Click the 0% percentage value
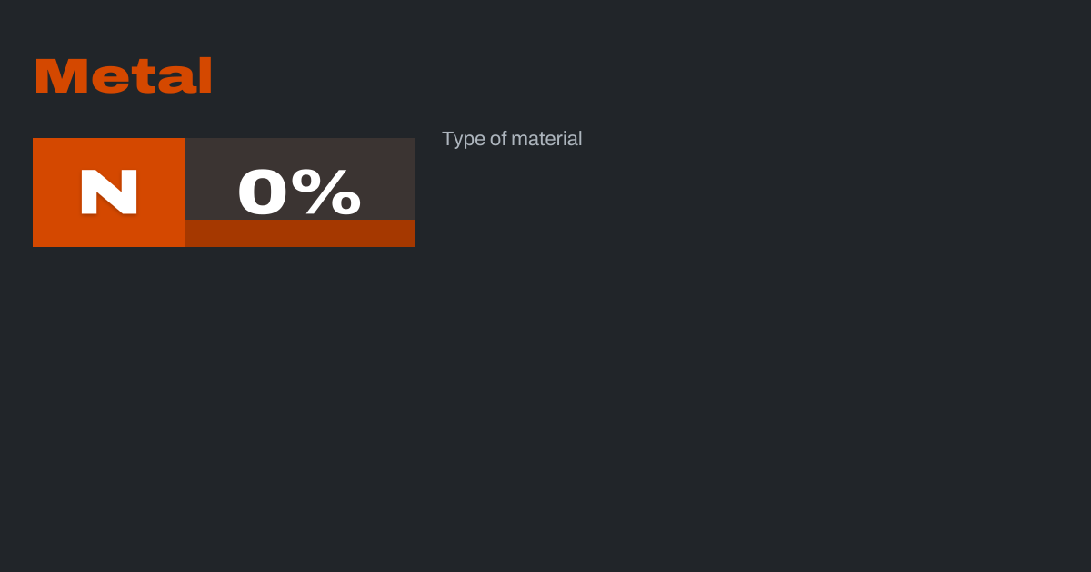 pyautogui.click(x=299, y=192)
